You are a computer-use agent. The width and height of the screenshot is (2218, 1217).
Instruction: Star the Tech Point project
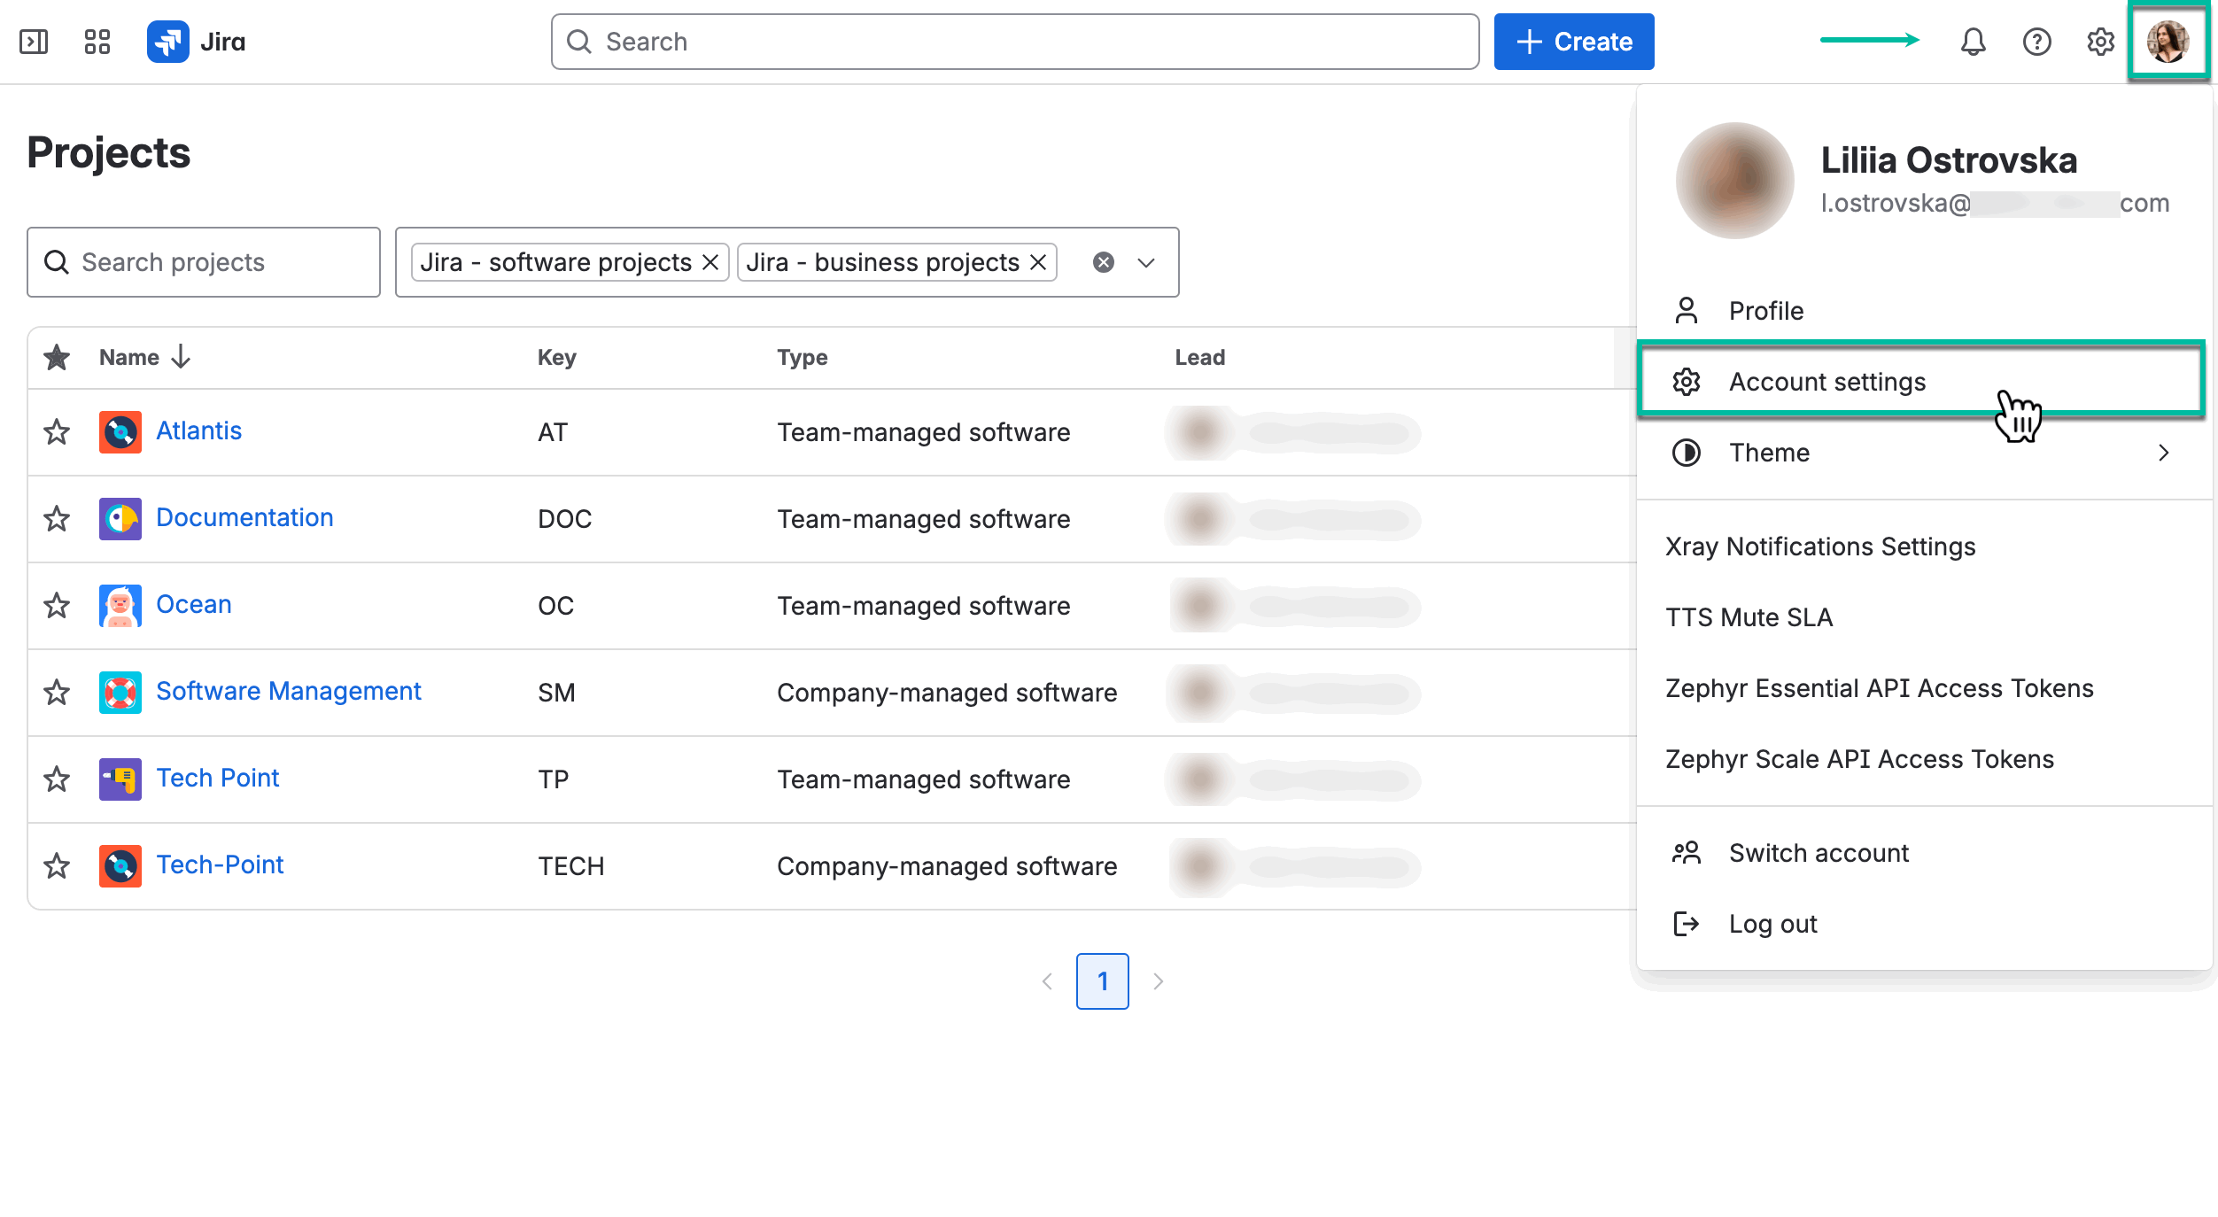point(56,779)
